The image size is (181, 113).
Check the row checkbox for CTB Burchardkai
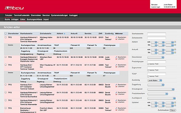coord(6,92)
